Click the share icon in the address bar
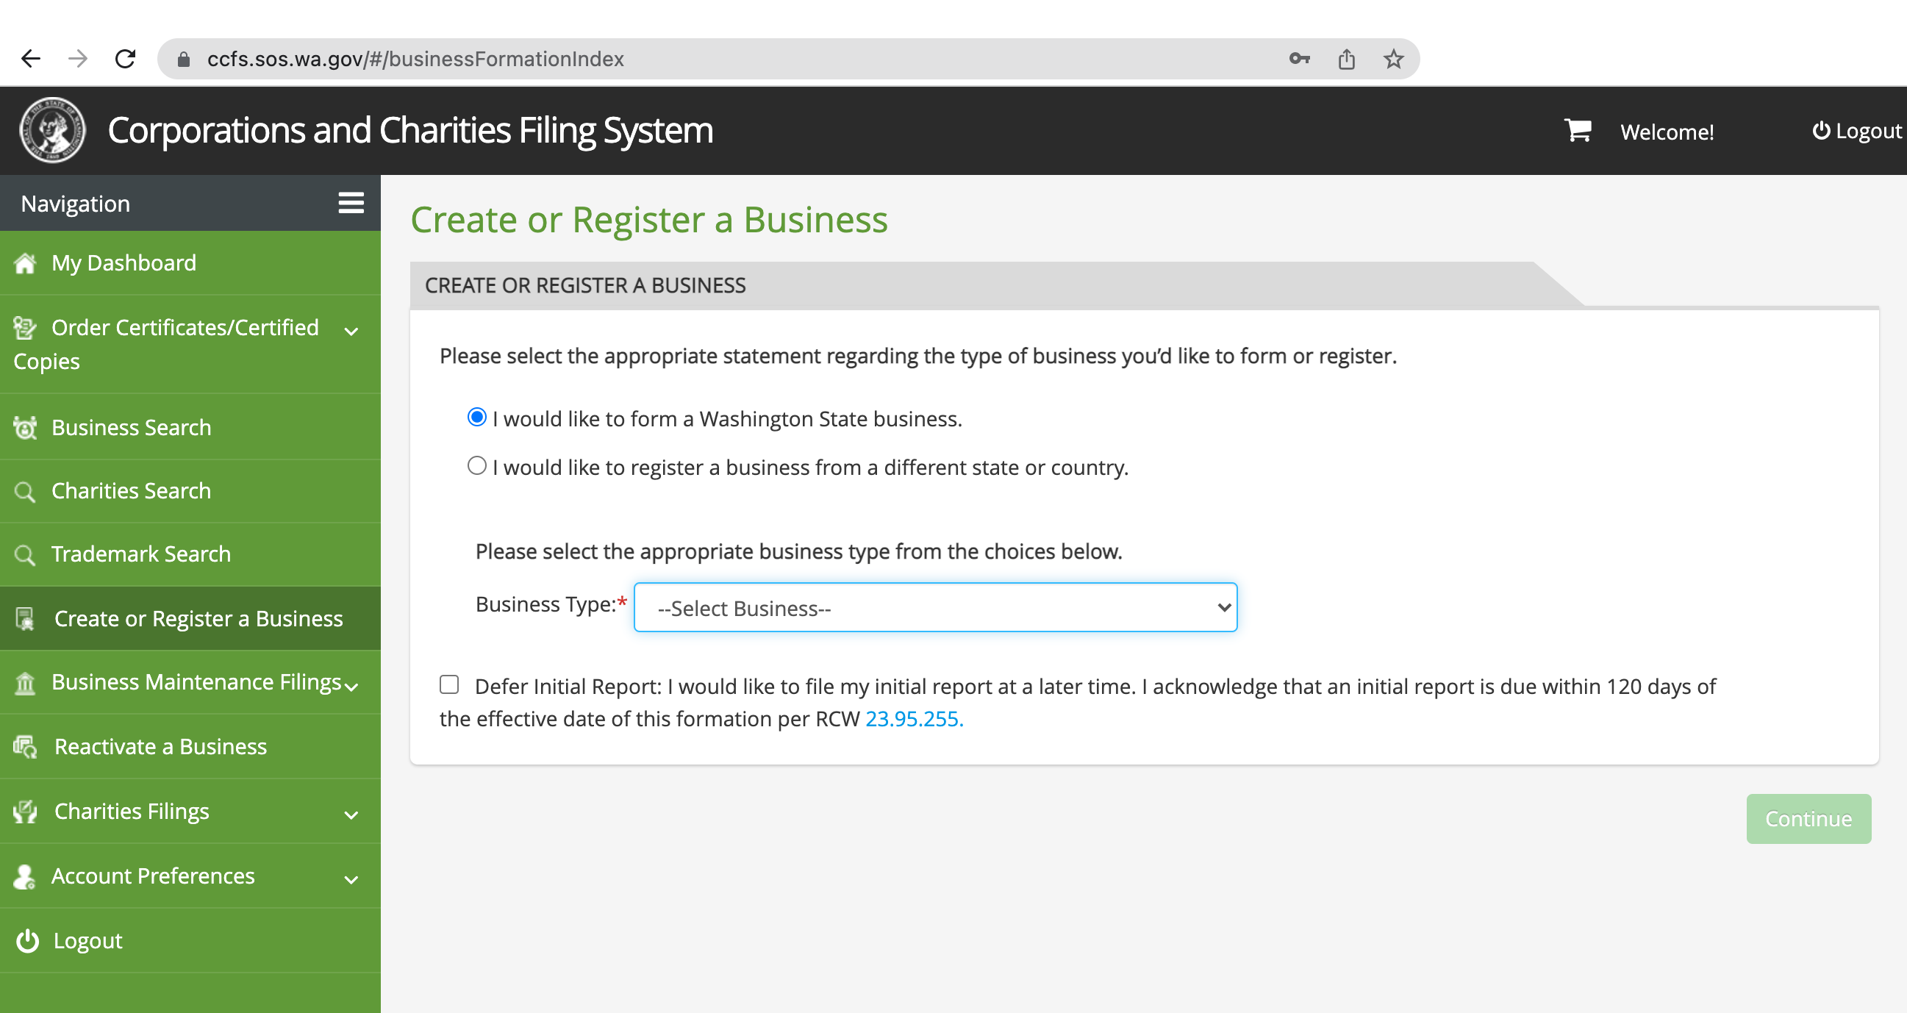The width and height of the screenshot is (1907, 1013). tap(1347, 59)
